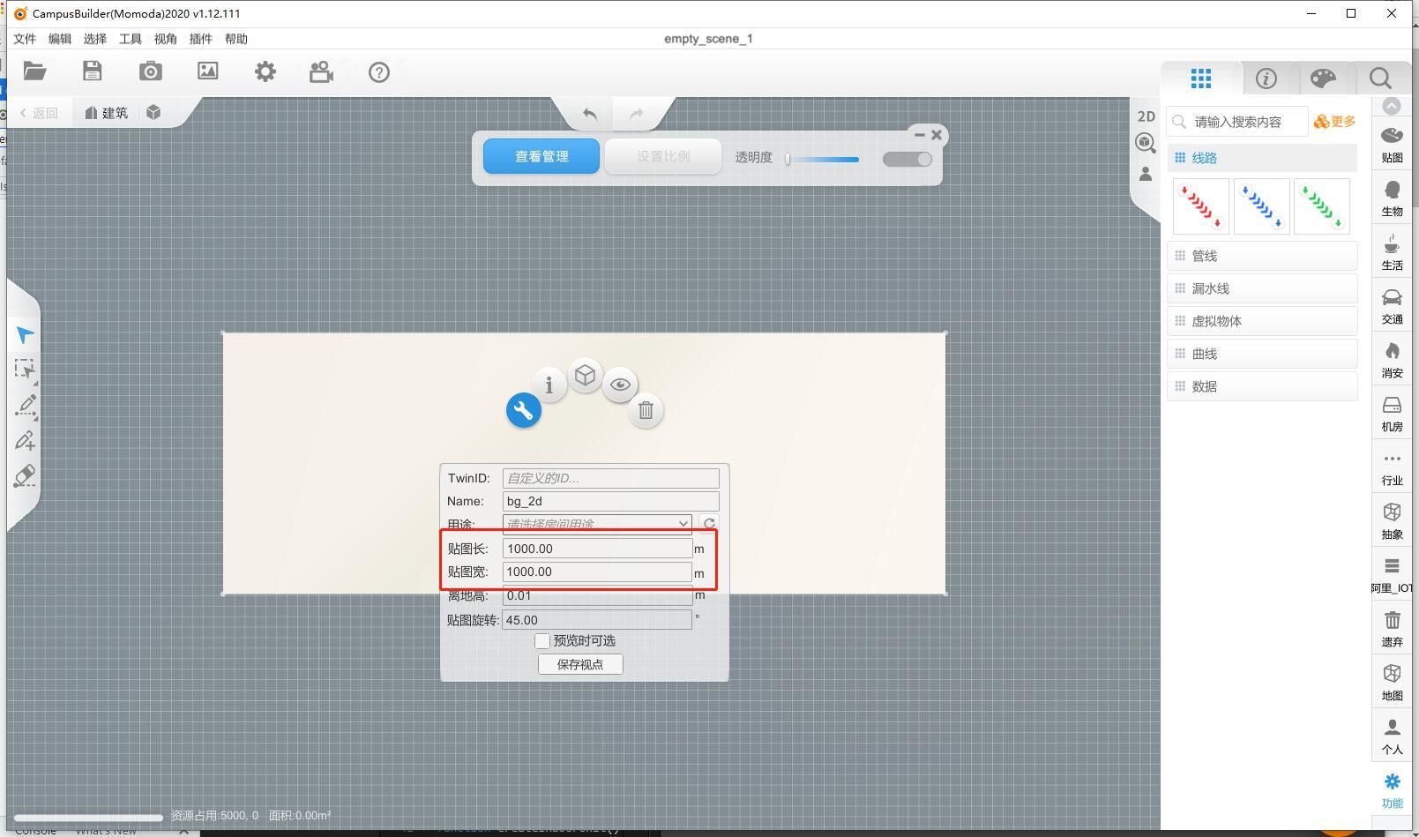Image resolution: width=1419 pixels, height=837 pixels.
Task: Open the image import toolbar icon
Action: pyautogui.click(x=208, y=71)
